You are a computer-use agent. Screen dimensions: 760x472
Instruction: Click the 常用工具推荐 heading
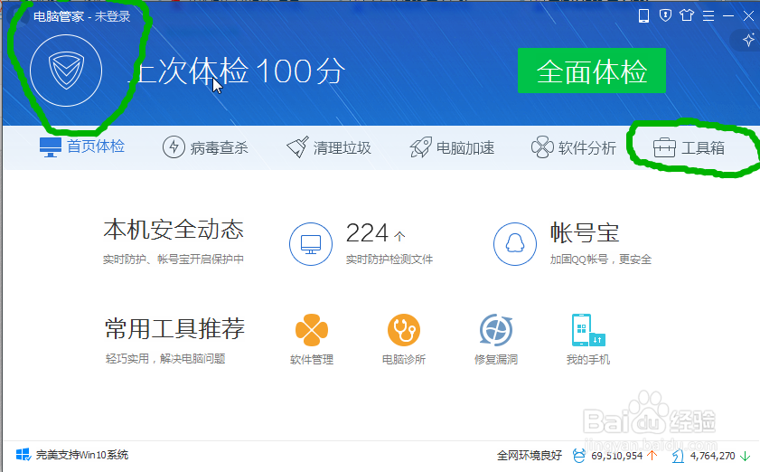[174, 329]
